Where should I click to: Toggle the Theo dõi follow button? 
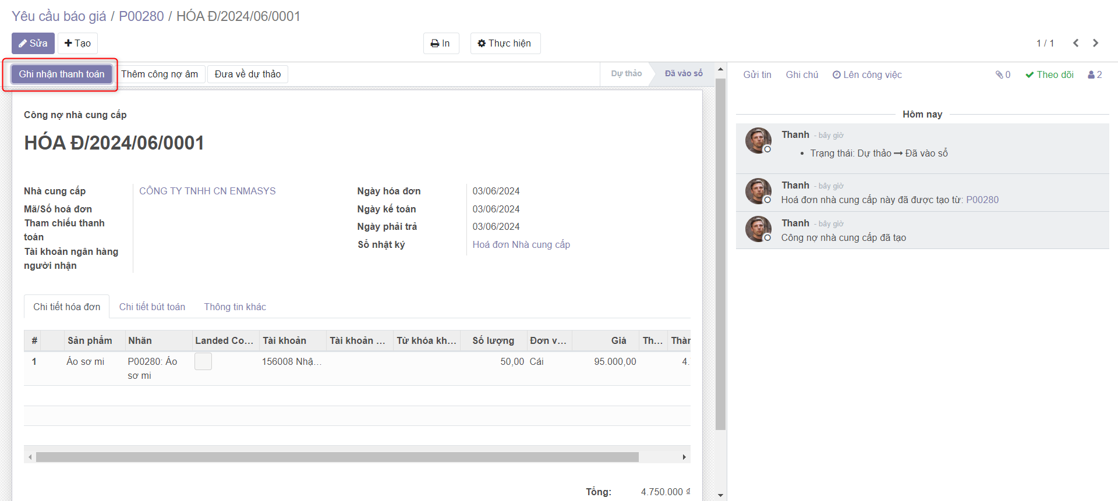pyautogui.click(x=1049, y=74)
